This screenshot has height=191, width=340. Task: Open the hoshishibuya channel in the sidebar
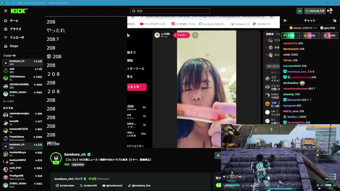pos(23,154)
